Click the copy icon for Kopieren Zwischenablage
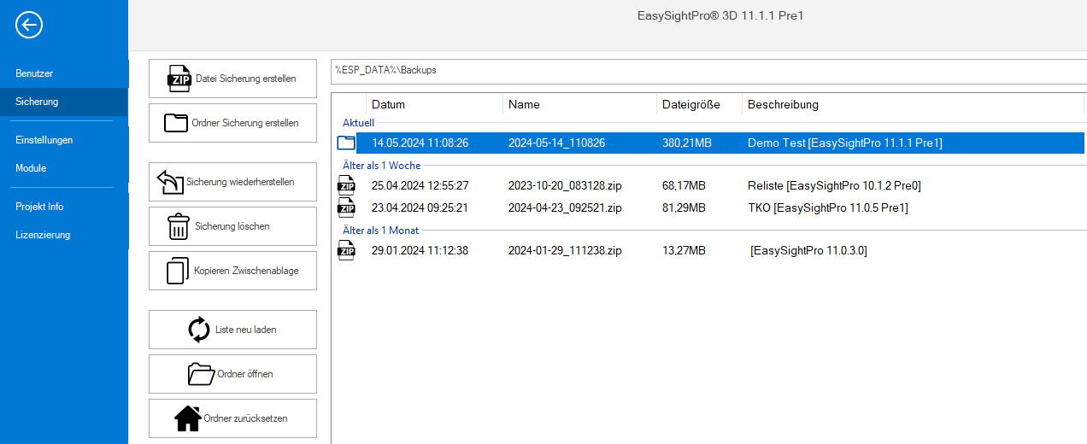The height and width of the screenshot is (444, 1087). click(x=177, y=272)
